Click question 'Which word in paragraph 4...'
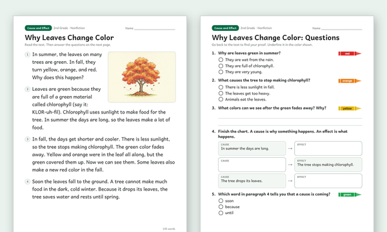 tap(274, 194)
